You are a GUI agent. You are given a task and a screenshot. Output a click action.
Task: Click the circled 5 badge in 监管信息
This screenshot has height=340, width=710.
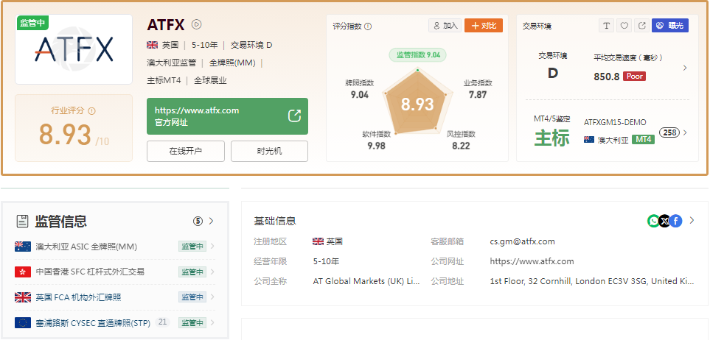[x=198, y=221]
